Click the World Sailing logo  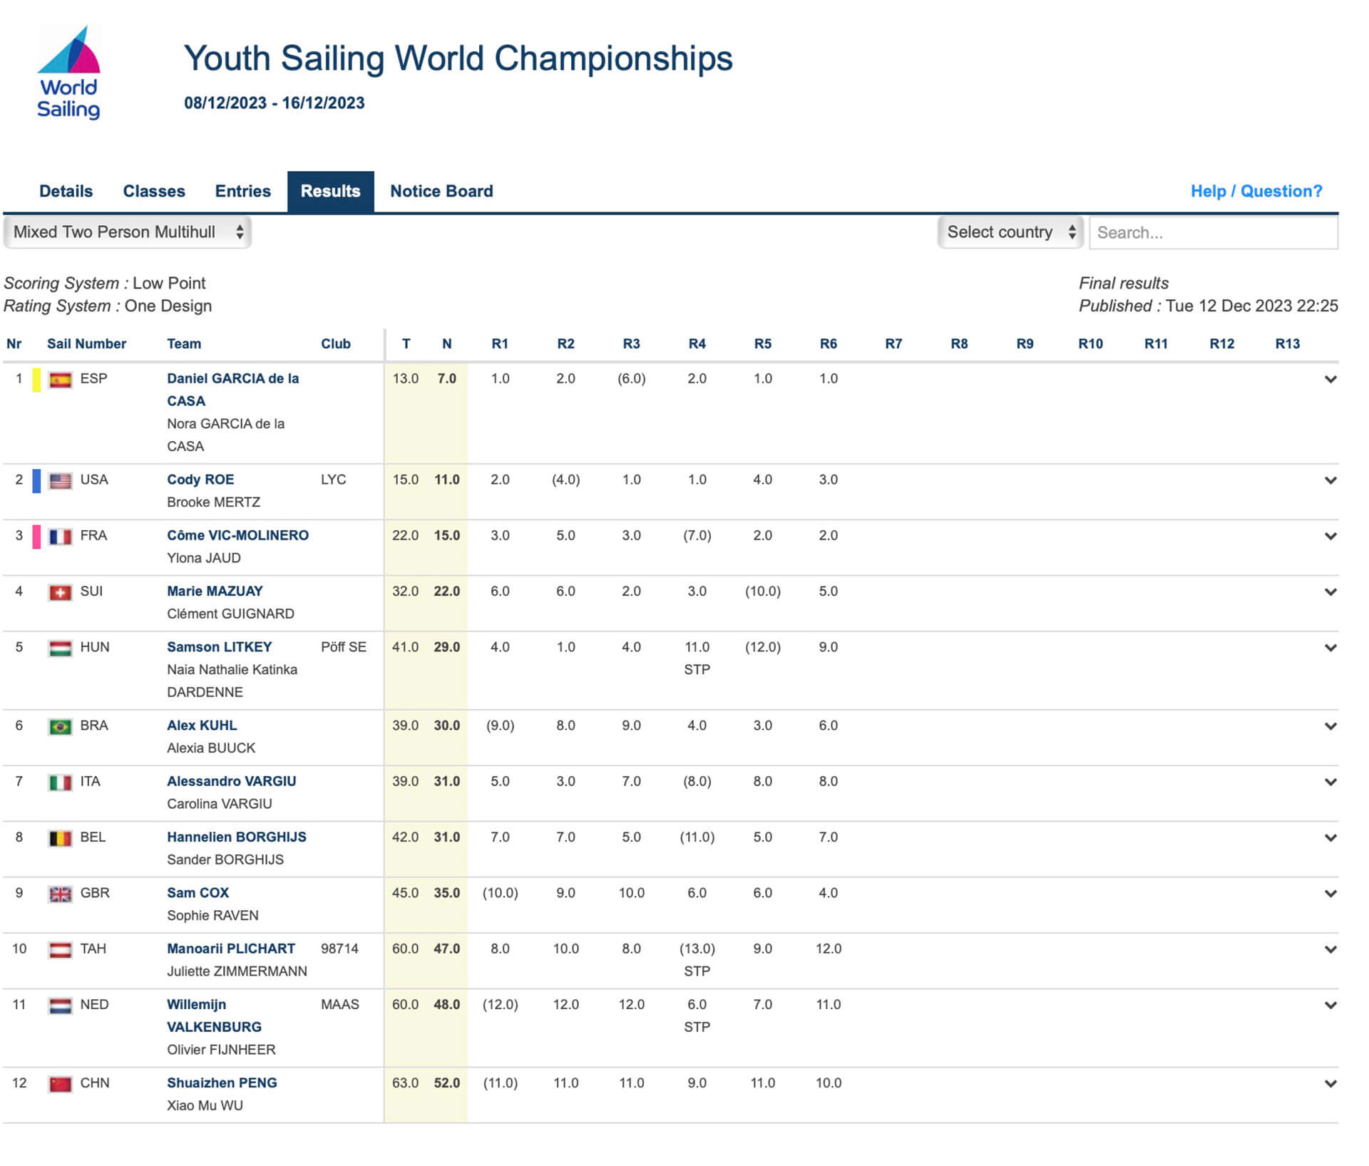click(x=68, y=73)
